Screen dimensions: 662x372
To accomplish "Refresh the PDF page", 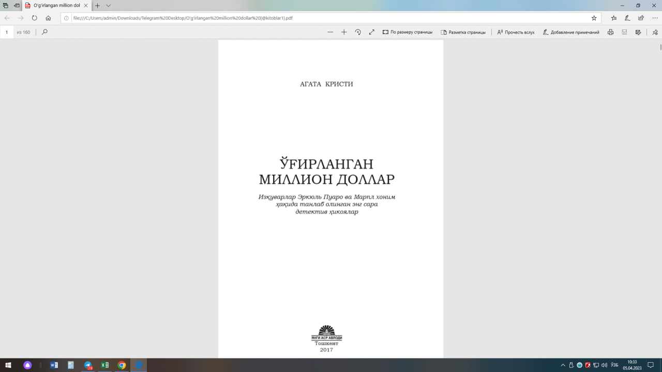I will click(35, 18).
